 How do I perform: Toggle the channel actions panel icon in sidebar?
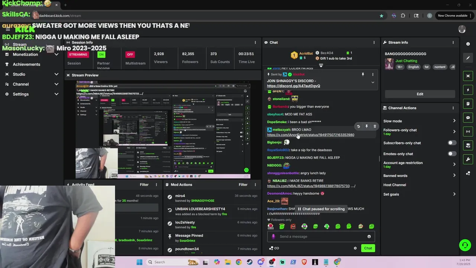point(468,145)
